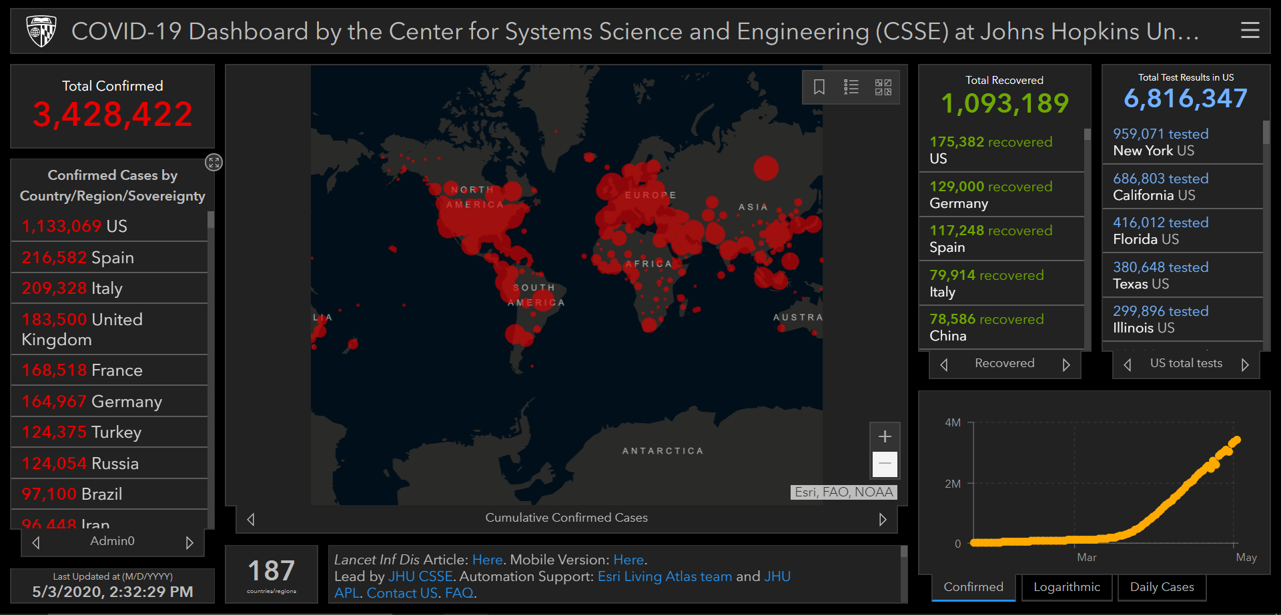
Task: Open the Contact US link
Action: 402,593
